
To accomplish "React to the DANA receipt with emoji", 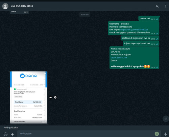I will [55, 98].
